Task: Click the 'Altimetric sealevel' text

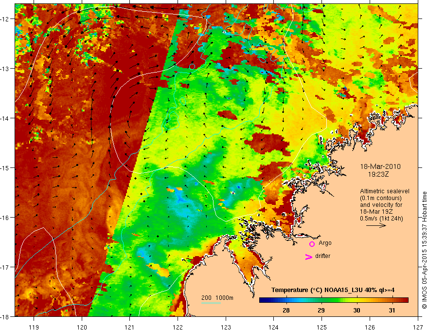Action: click(x=385, y=191)
